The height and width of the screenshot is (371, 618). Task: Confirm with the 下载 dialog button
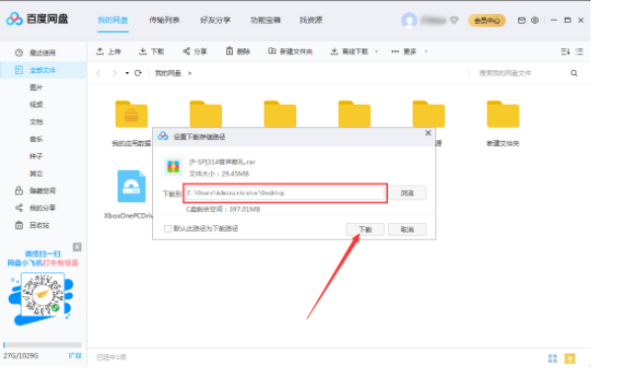pos(365,229)
